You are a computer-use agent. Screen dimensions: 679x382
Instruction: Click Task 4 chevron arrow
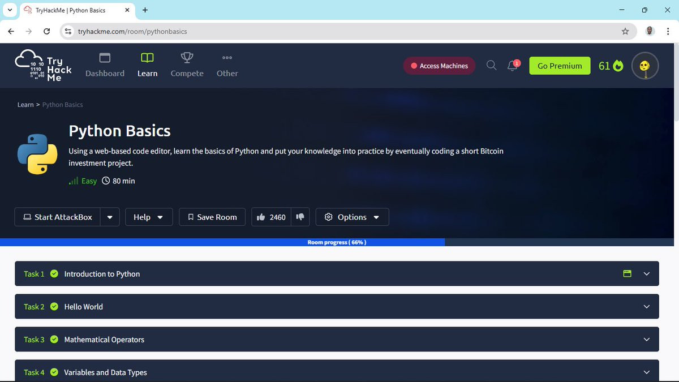pos(647,372)
